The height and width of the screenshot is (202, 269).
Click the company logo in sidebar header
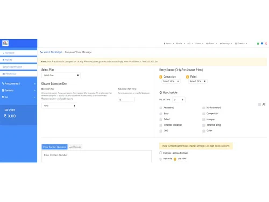coord(5,43)
